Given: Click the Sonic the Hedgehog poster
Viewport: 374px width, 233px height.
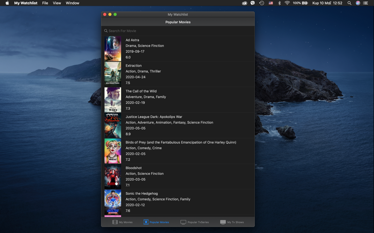Looking at the screenshot, I should [113, 203].
